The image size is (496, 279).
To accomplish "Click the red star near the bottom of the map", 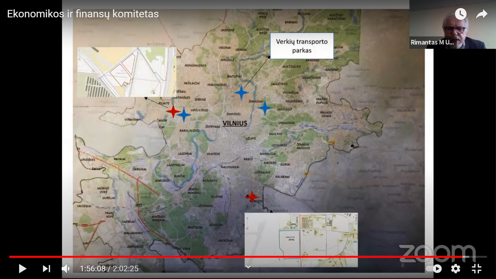I will [252, 197].
